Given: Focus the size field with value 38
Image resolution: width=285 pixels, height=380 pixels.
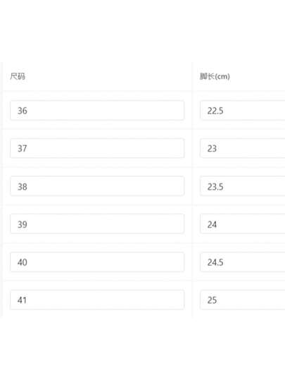Looking at the screenshot, I should point(97,186).
